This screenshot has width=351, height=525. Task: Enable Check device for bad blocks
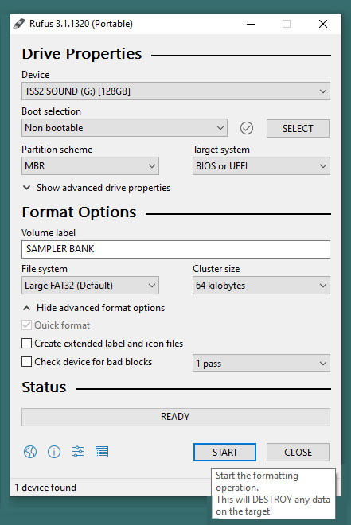click(26, 362)
